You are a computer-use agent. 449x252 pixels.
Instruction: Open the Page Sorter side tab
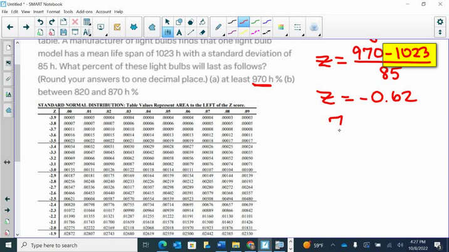click(8, 48)
